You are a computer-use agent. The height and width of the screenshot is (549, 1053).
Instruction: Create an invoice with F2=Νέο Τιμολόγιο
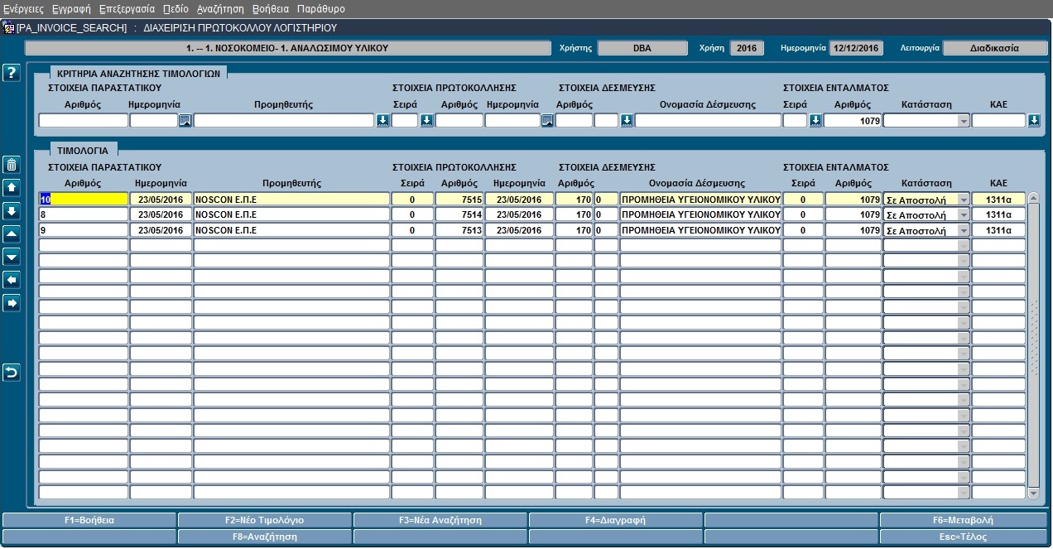point(265,521)
